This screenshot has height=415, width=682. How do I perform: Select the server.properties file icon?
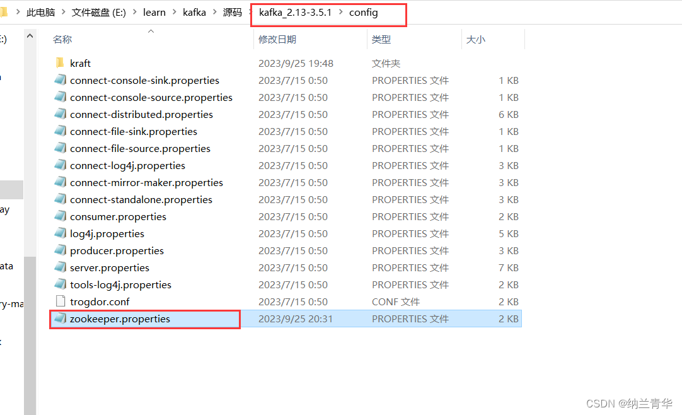click(60, 267)
